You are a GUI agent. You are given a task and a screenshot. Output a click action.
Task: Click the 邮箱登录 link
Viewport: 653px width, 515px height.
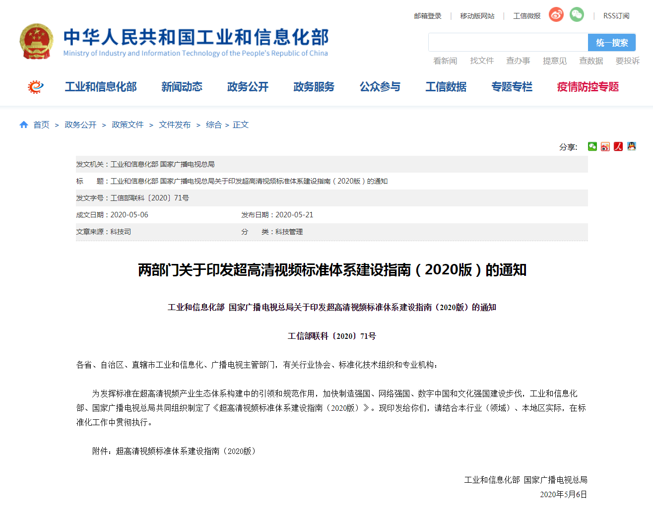tap(428, 16)
